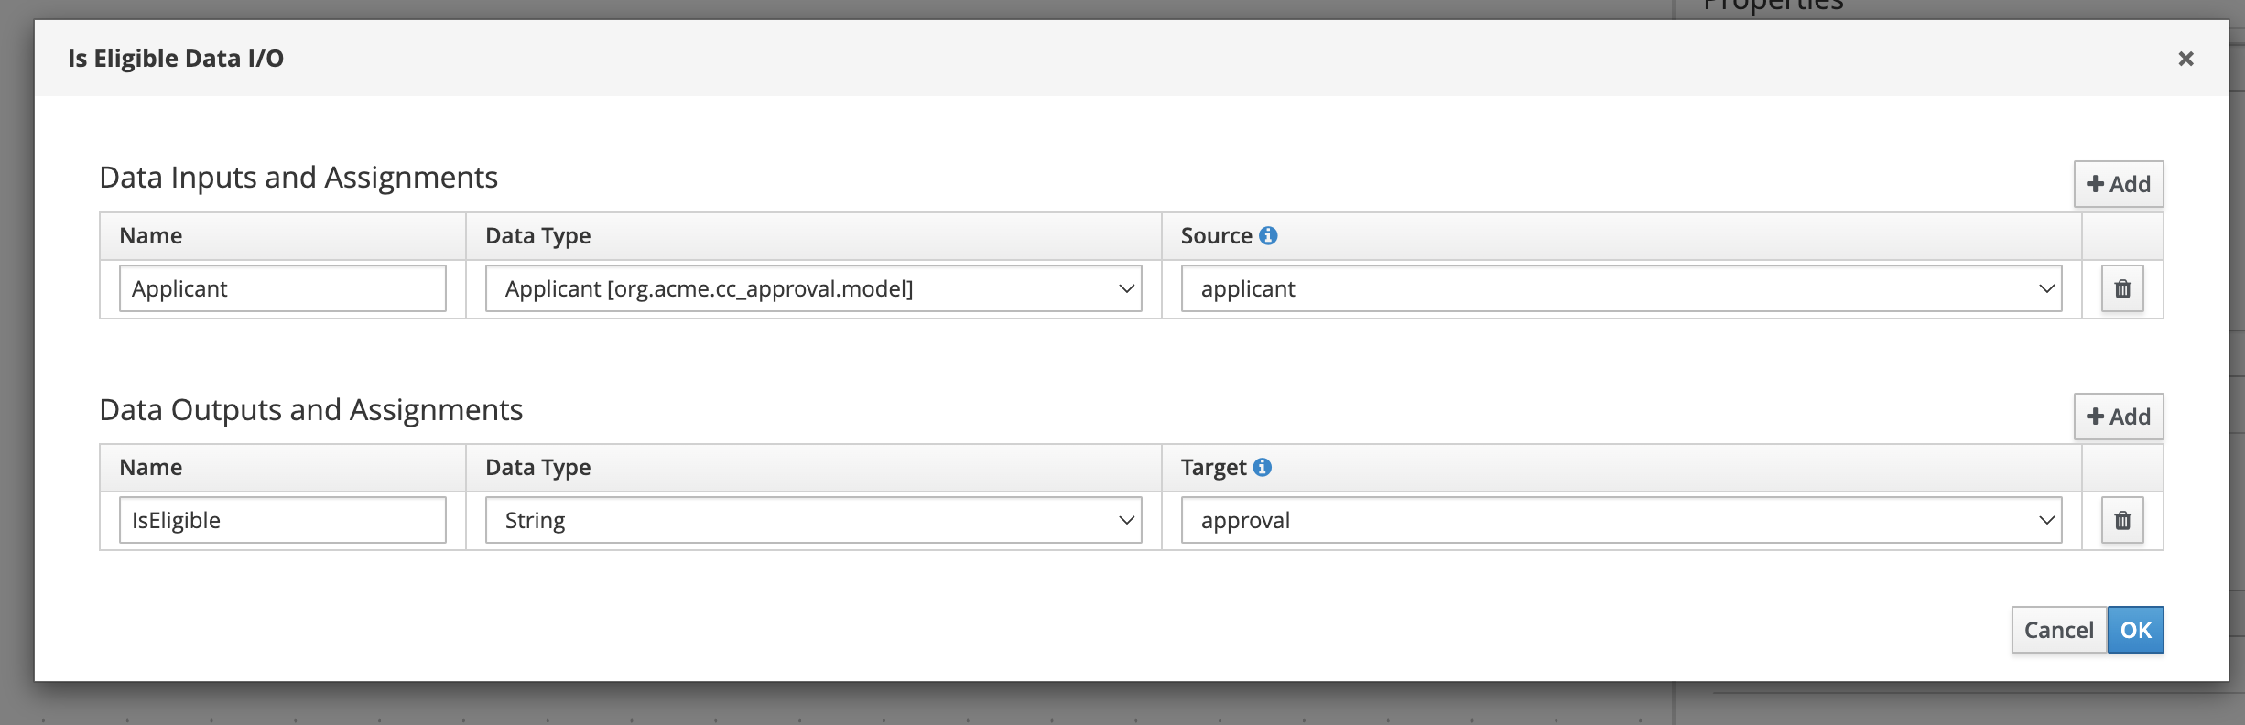The width and height of the screenshot is (2245, 725).
Task: Open the applicant Source dropdown
Action: coord(1621,289)
